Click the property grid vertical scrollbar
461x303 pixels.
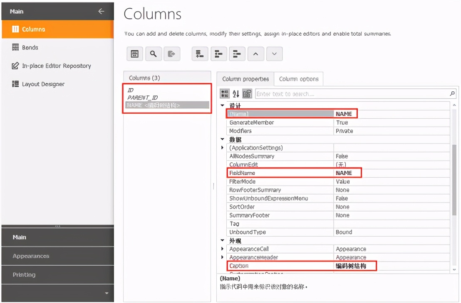454,180
